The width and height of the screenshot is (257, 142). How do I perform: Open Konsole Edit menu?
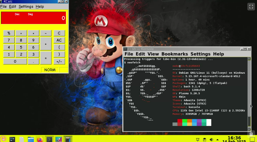(140, 54)
